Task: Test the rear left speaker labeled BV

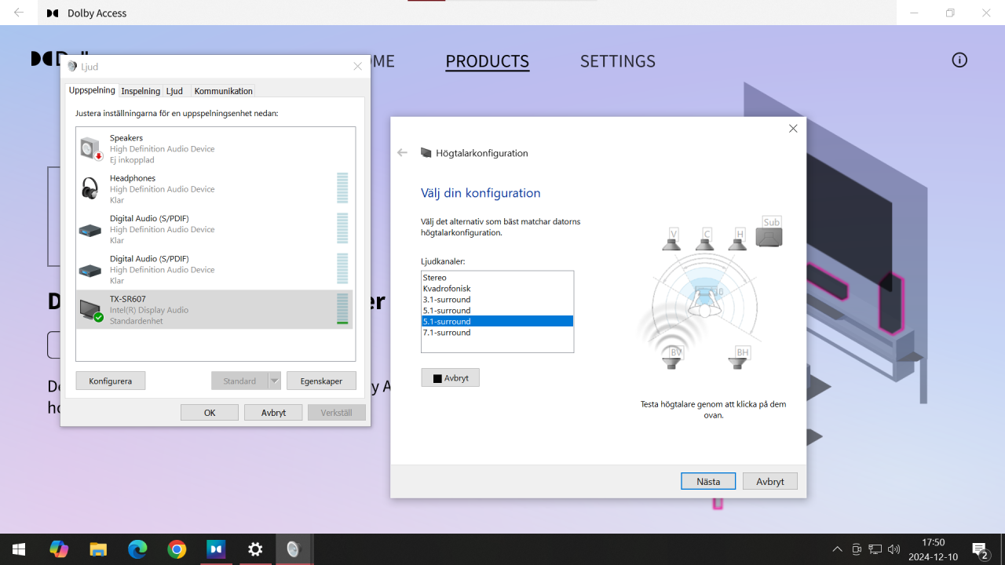Action: (672, 358)
